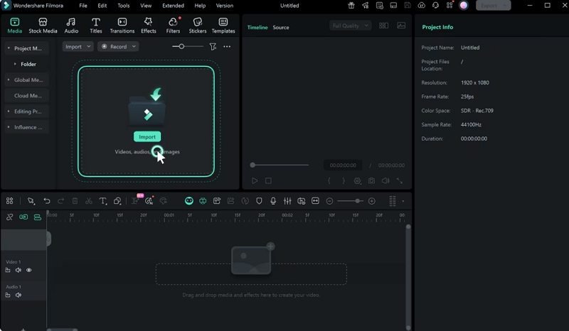Open the Record dropdown
Image resolution: width=569 pixels, height=331 pixels.
pyautogui.click(x=118, y=46)
